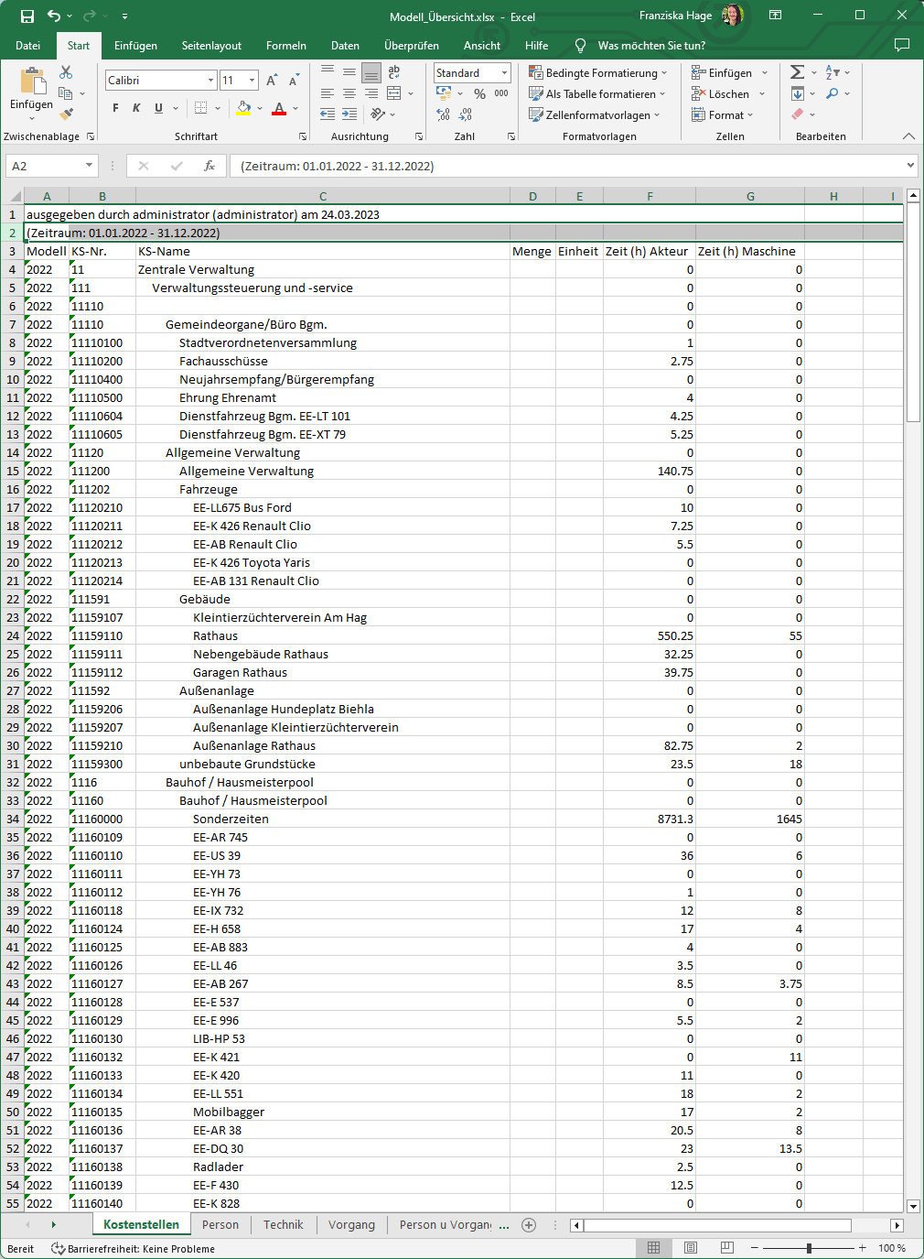Click Bedingte Formatierung button
Viewport: 924px width, 1259px height.
point(598,73)
